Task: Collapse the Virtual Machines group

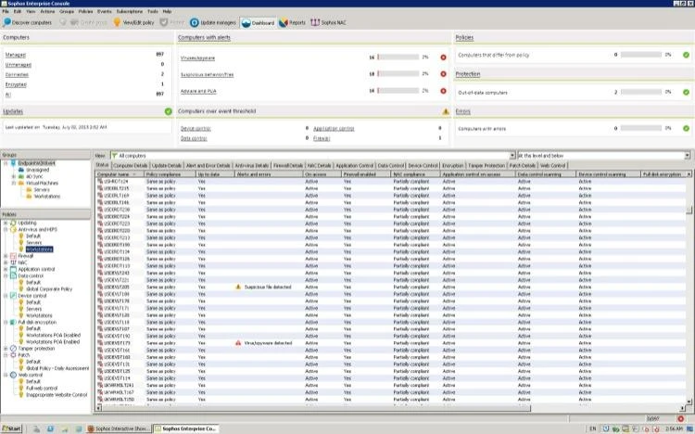Action: click(x=14, y=184)
